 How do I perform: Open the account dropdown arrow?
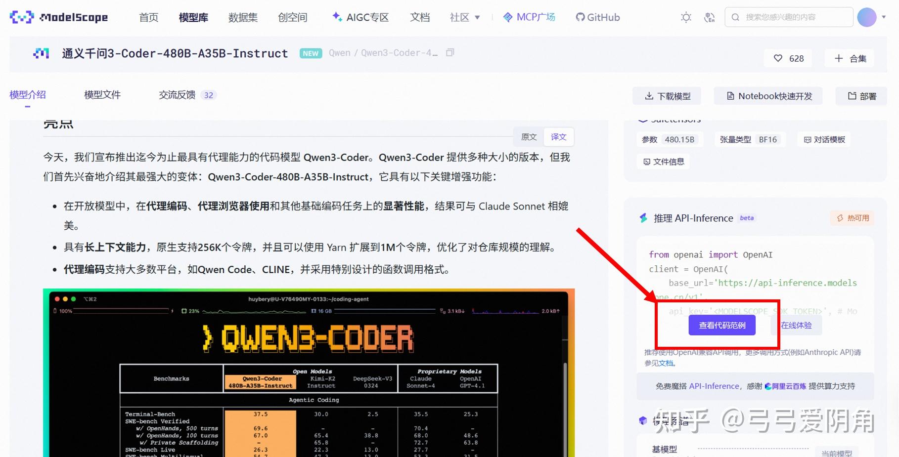point(884,17)
